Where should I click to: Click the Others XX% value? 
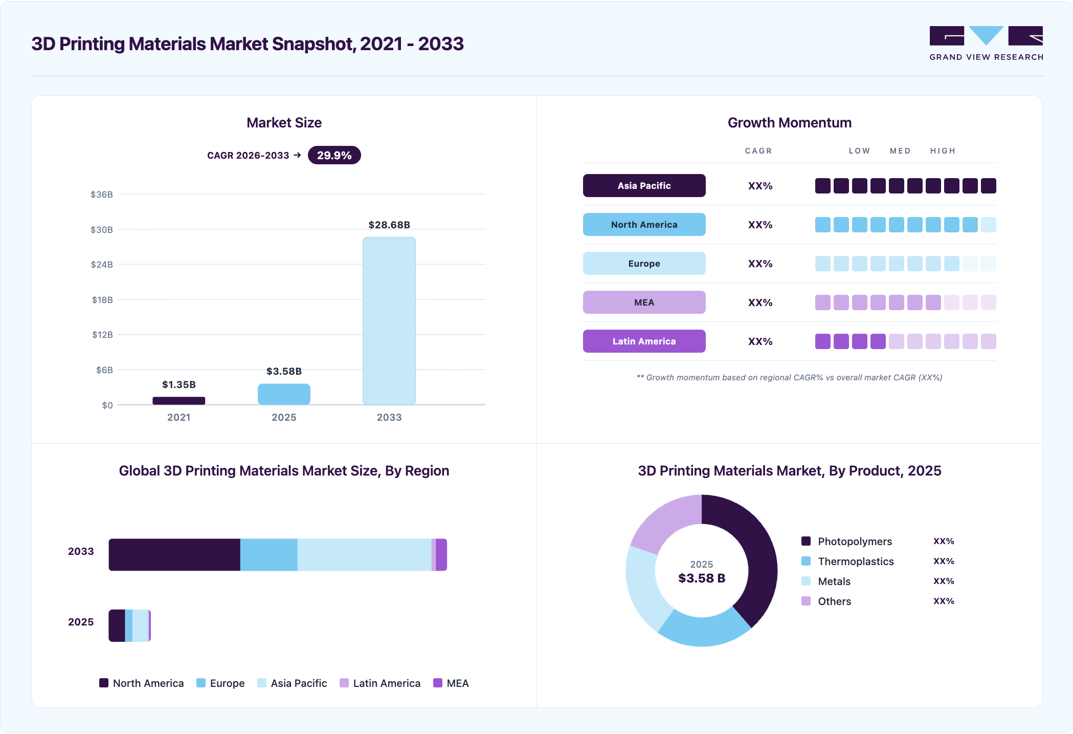point(944,601)
